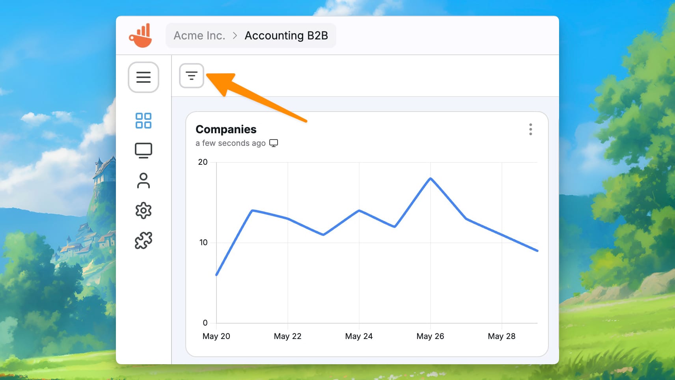Click small monitor icon beside timestamp
Screen dimensions: 675x380
click(274, 143)
